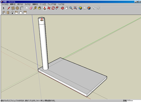Select the Arc drawing tool
Image resolution: width=141 pixels, height=102 pixels.
click(22, 8)
